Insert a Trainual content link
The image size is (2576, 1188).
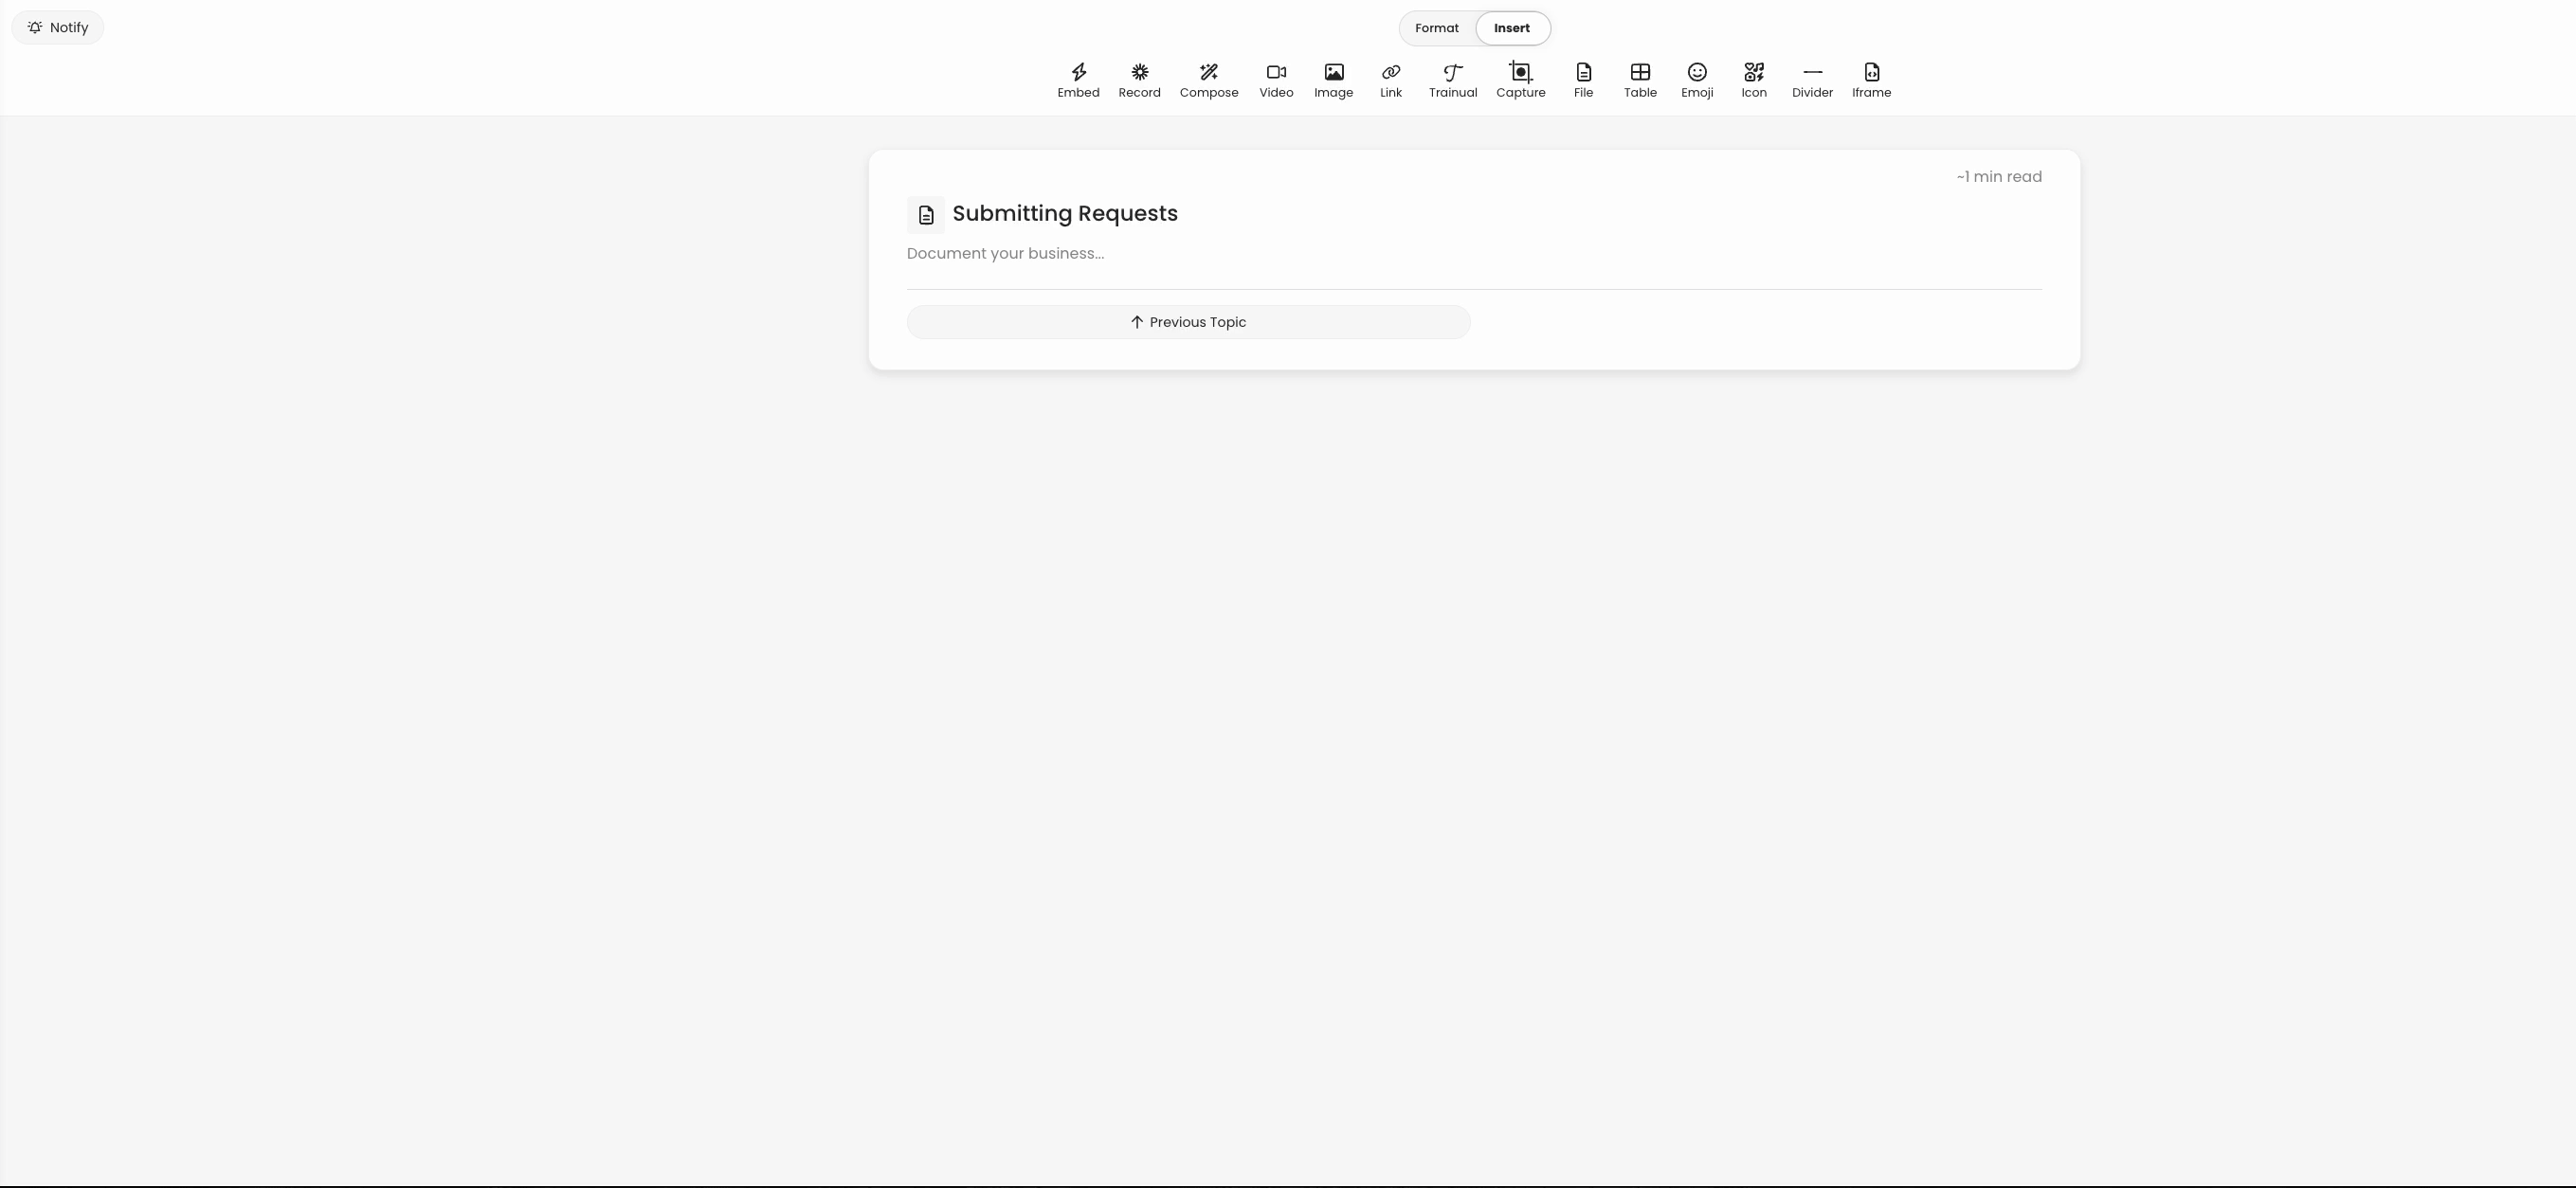(x=1453, y=81)
